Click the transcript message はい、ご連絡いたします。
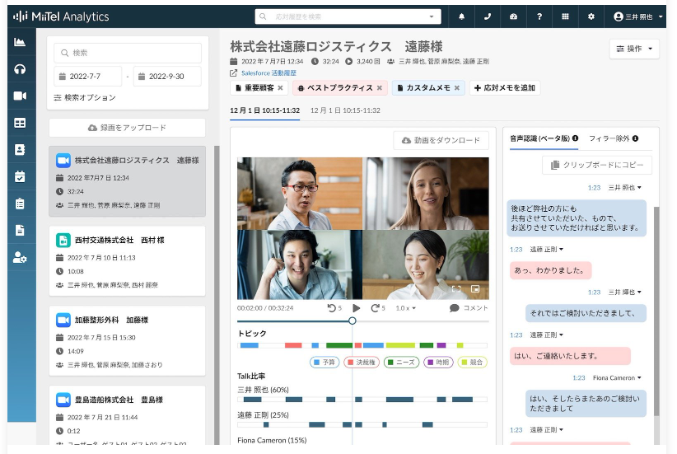The image size is (677, 454). tap(570, 356)
